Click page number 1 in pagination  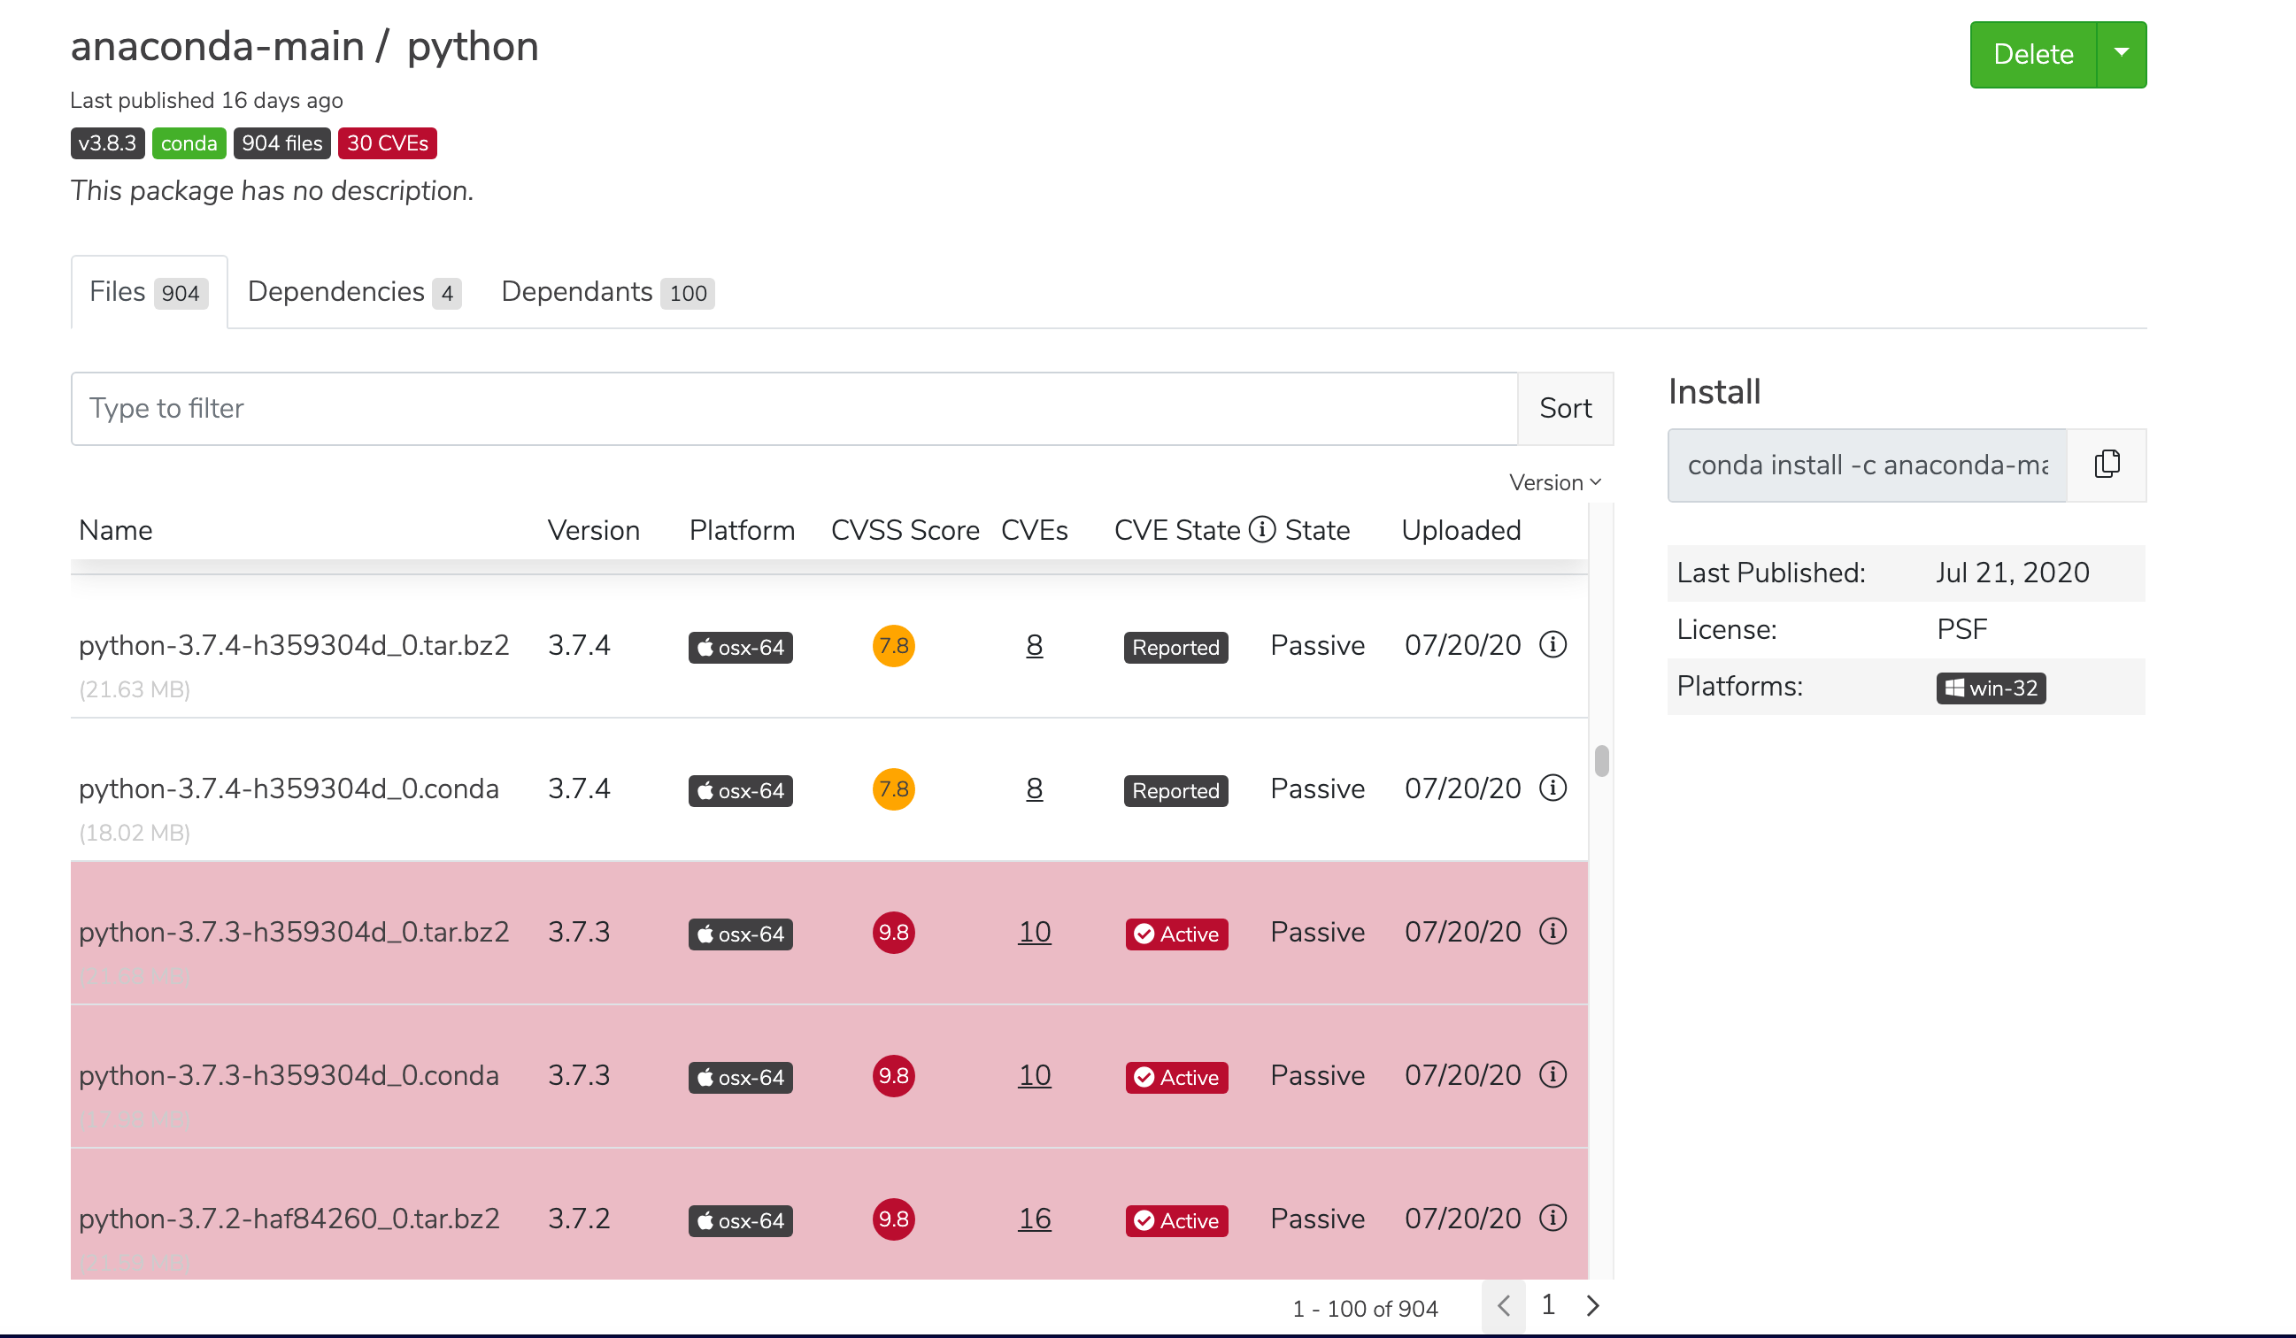(1547, 1304)
